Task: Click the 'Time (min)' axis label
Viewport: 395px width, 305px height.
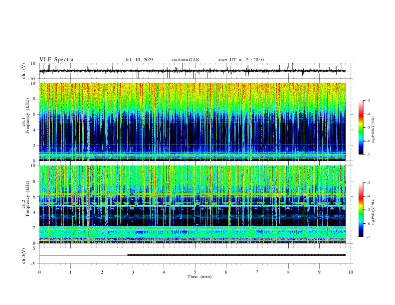Action: (x=199, y=277)
